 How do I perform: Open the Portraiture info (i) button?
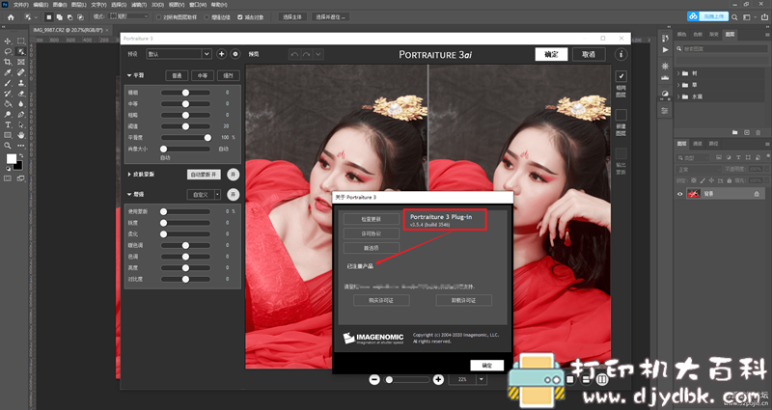[620, 54]
